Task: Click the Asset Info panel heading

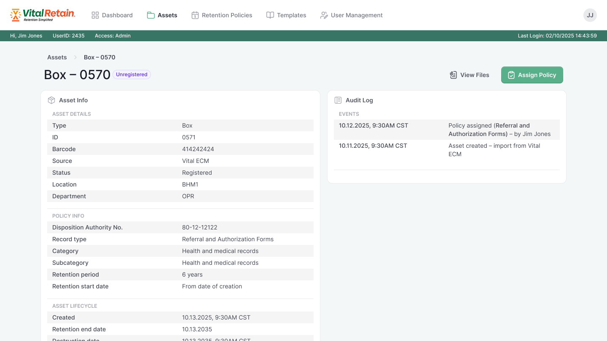Action: click(x=73, y=100)
